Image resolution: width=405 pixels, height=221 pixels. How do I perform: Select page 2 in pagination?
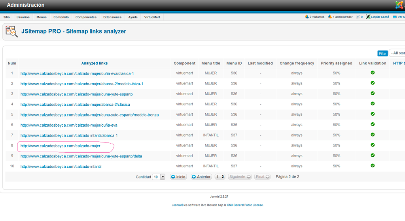coord(223,177)
